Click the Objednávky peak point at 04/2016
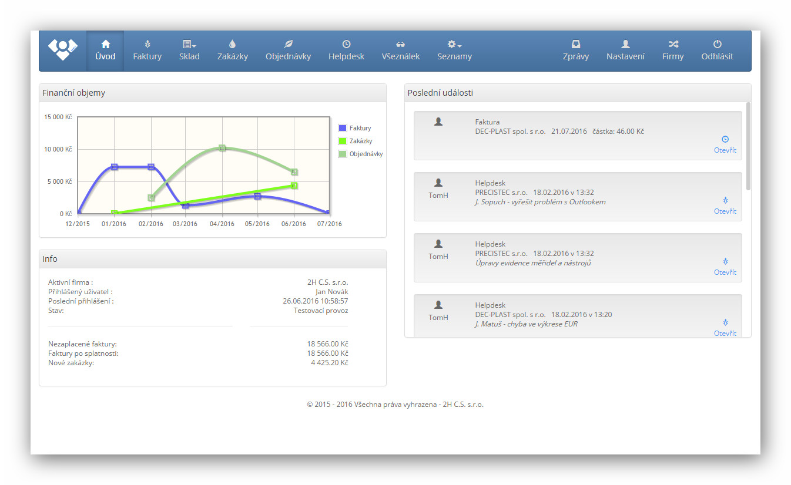 [x=222, y=148]
